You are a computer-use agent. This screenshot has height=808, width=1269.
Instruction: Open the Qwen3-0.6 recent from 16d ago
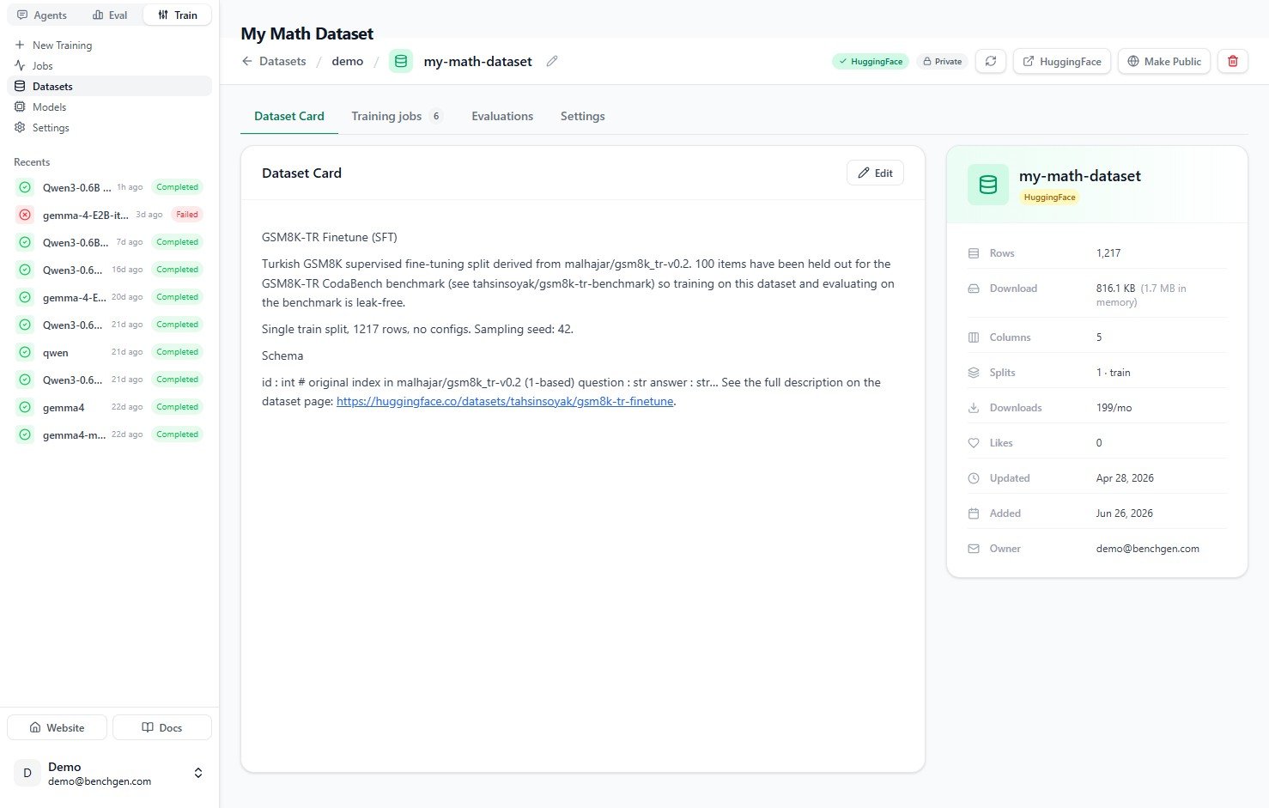[x=109, y=270]
